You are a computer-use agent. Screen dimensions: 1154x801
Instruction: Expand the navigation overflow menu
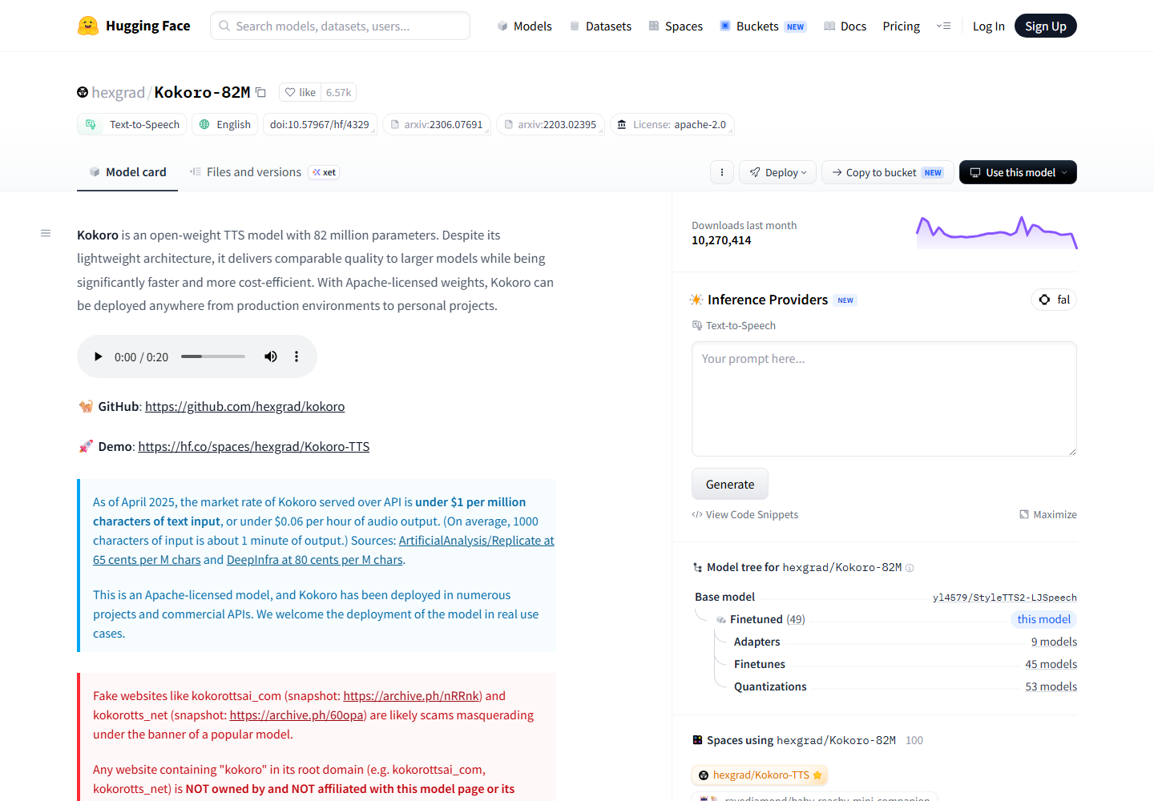coord(943,26)
